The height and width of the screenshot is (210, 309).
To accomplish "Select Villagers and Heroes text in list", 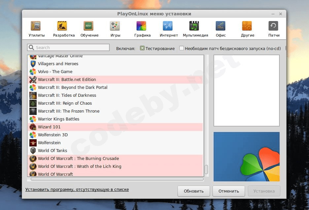I will 58,64.
